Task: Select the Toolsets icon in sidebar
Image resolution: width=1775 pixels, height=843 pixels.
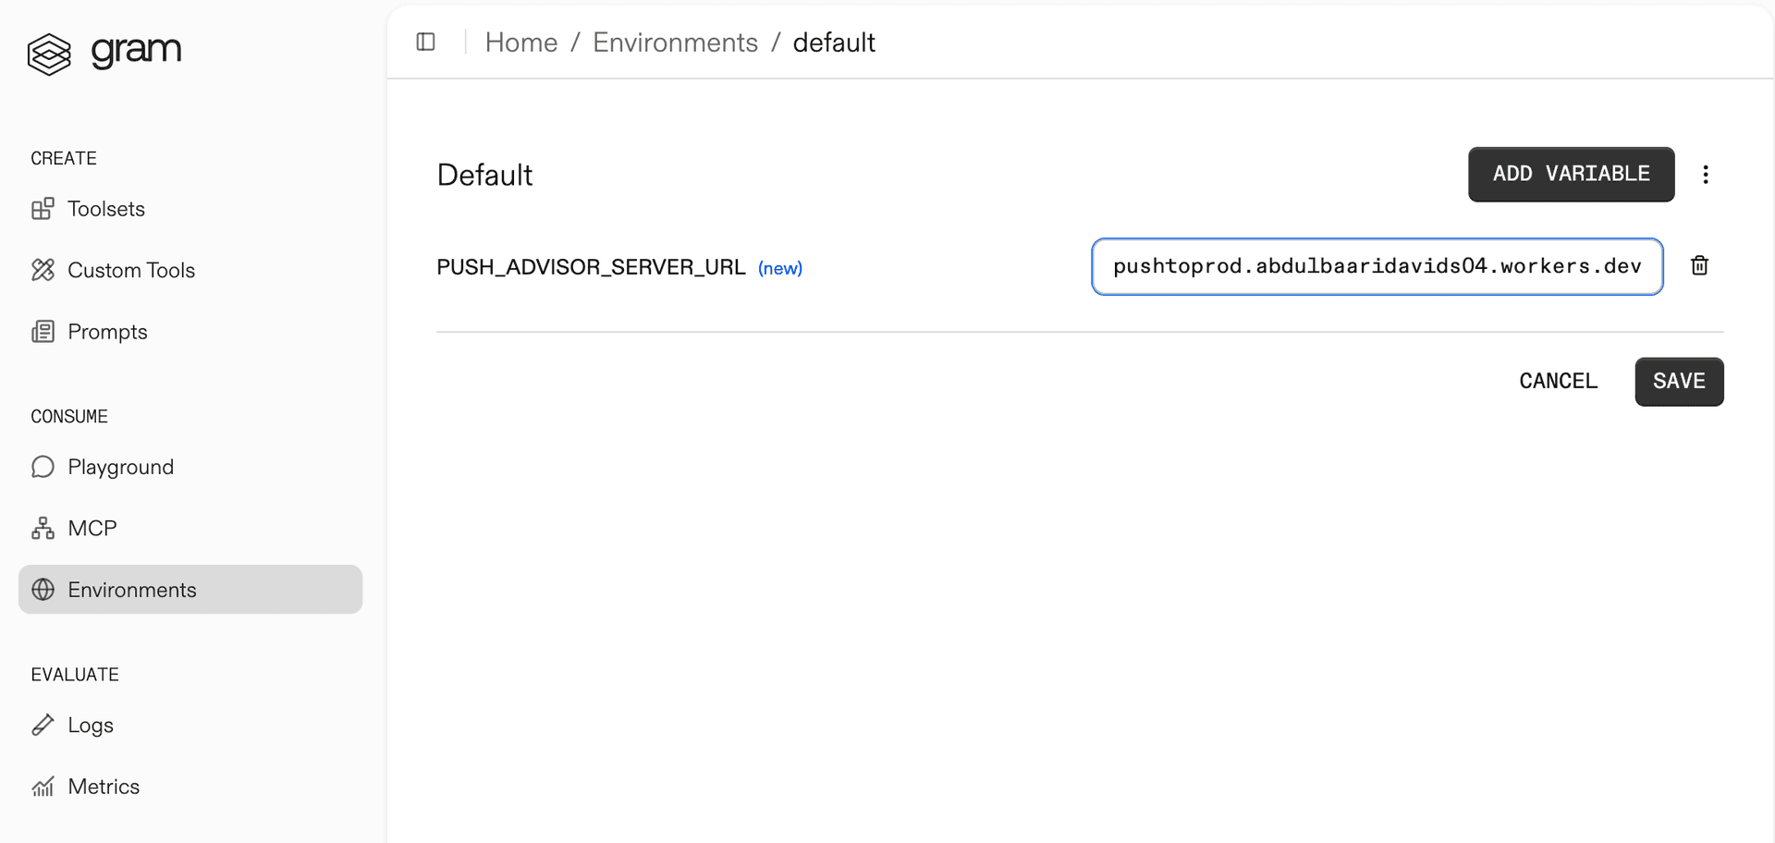Action: (x=44, y=209)
